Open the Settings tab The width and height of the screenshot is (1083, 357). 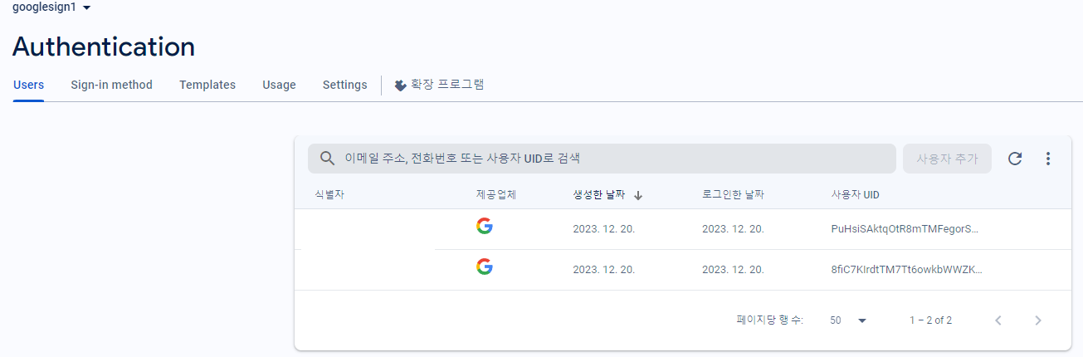344,85
